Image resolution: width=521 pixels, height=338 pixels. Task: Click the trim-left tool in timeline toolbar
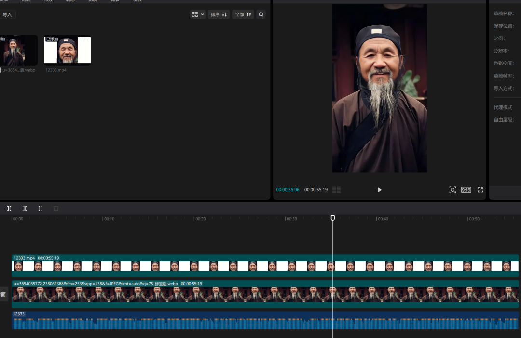(x=25, y=208)
